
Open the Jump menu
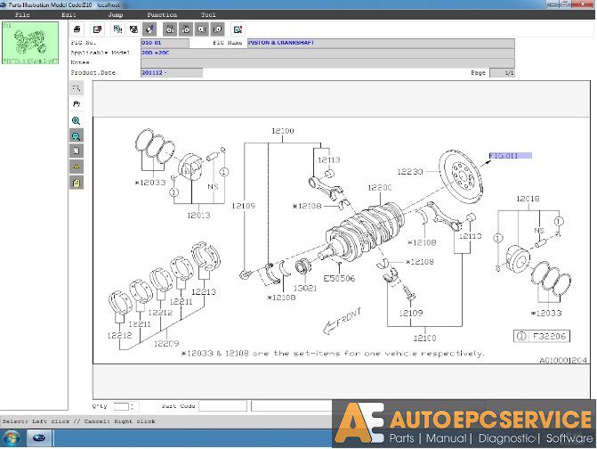(116, 15)
